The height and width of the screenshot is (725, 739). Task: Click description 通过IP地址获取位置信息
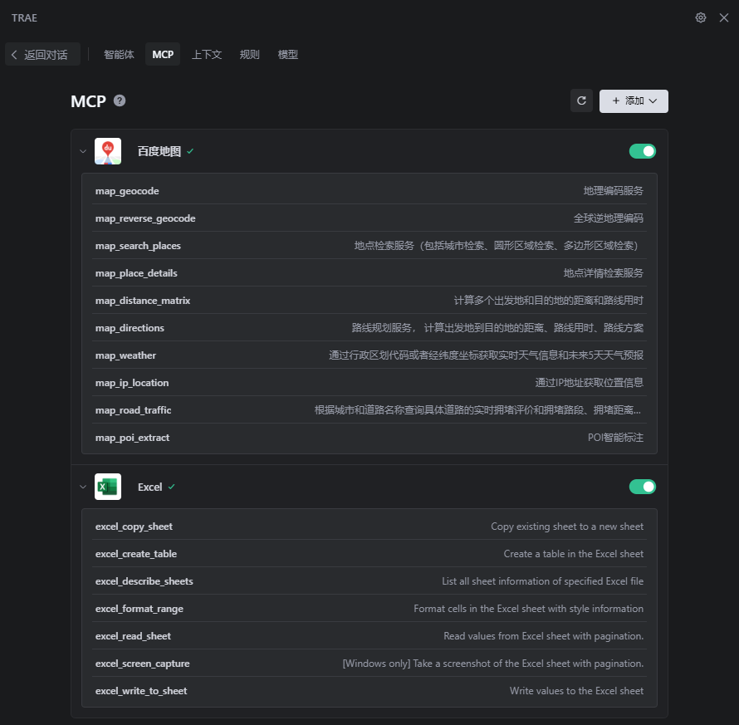click(x=590, y=382)
